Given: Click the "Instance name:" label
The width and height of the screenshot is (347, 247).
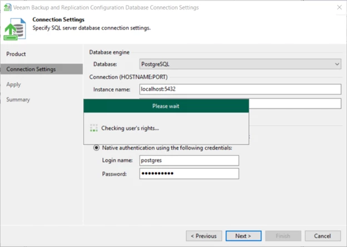Looking at the screenshot, I should (112, 89).
